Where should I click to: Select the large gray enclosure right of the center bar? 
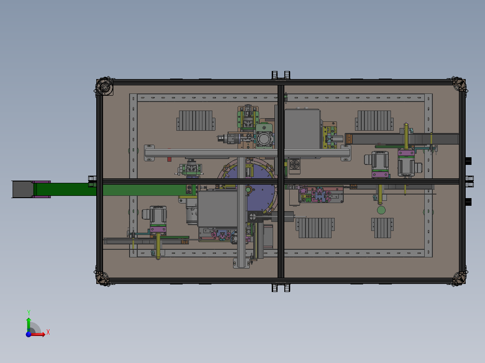tap(302, 130)
